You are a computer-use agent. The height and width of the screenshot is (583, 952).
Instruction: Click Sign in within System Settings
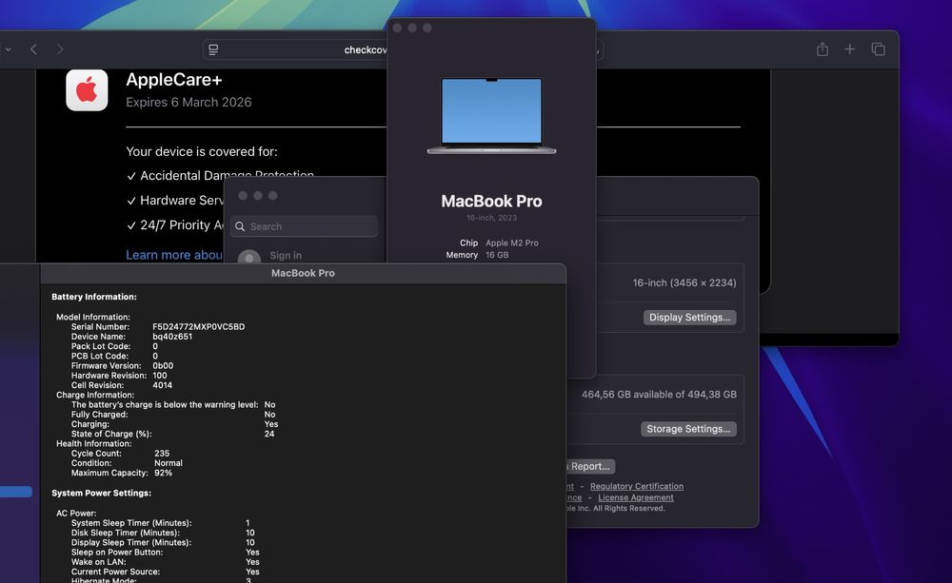pyautogui.click(x=286, y=255)
